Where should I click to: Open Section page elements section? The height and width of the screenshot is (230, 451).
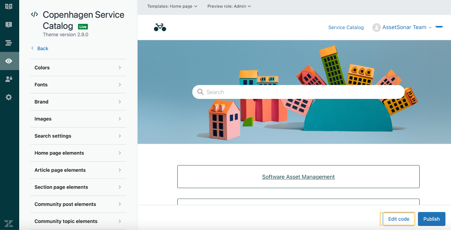78,187
